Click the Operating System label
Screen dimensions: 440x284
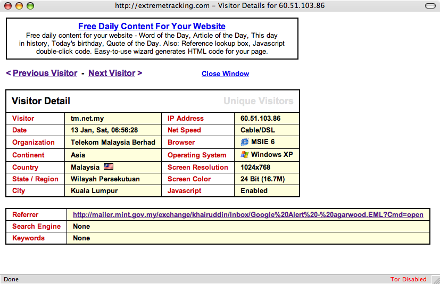pyautogui.click(x=197, y=155)
